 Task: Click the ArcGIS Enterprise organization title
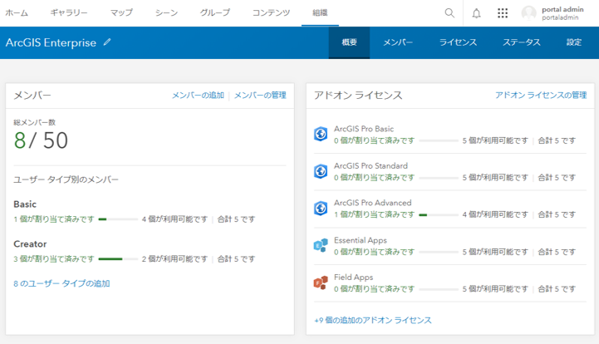(51, 42)
